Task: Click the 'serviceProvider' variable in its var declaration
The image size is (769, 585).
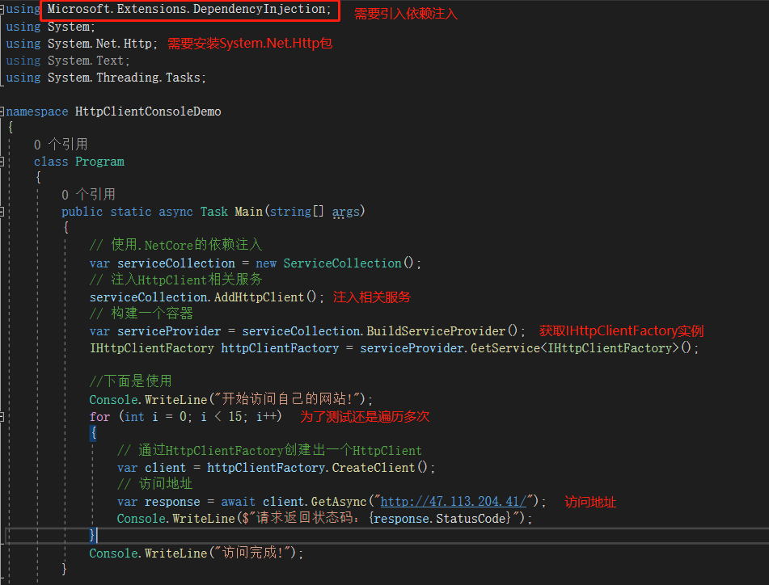Action: coord(169,331)
